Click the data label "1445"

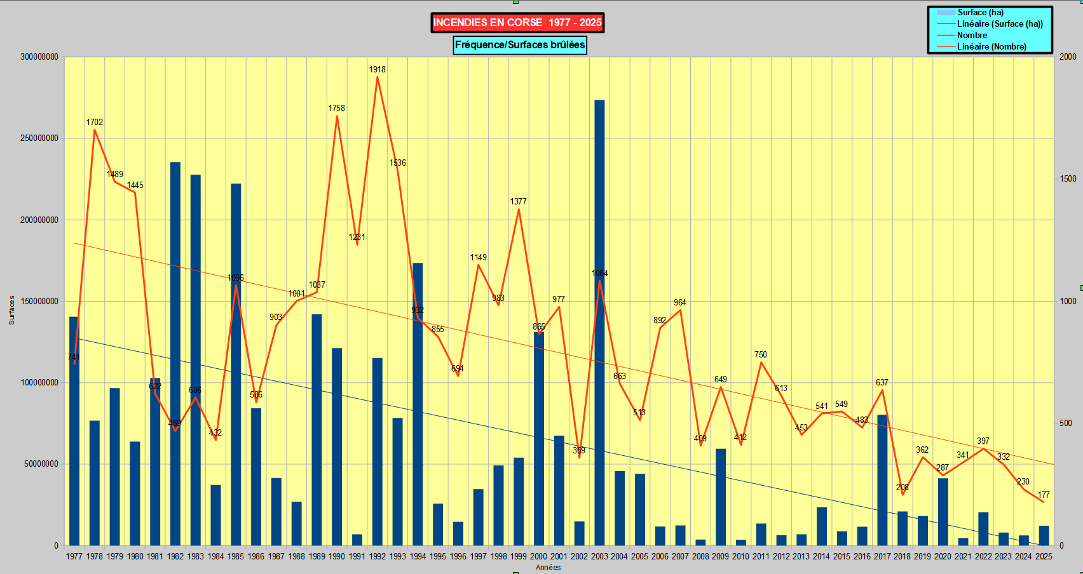tap(135, 185)
